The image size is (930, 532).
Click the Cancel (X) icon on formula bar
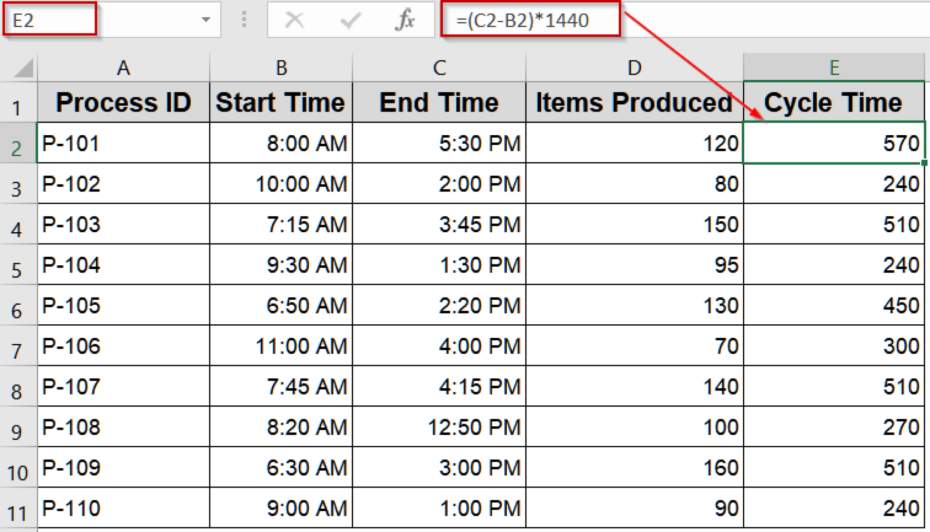(295, 19)
